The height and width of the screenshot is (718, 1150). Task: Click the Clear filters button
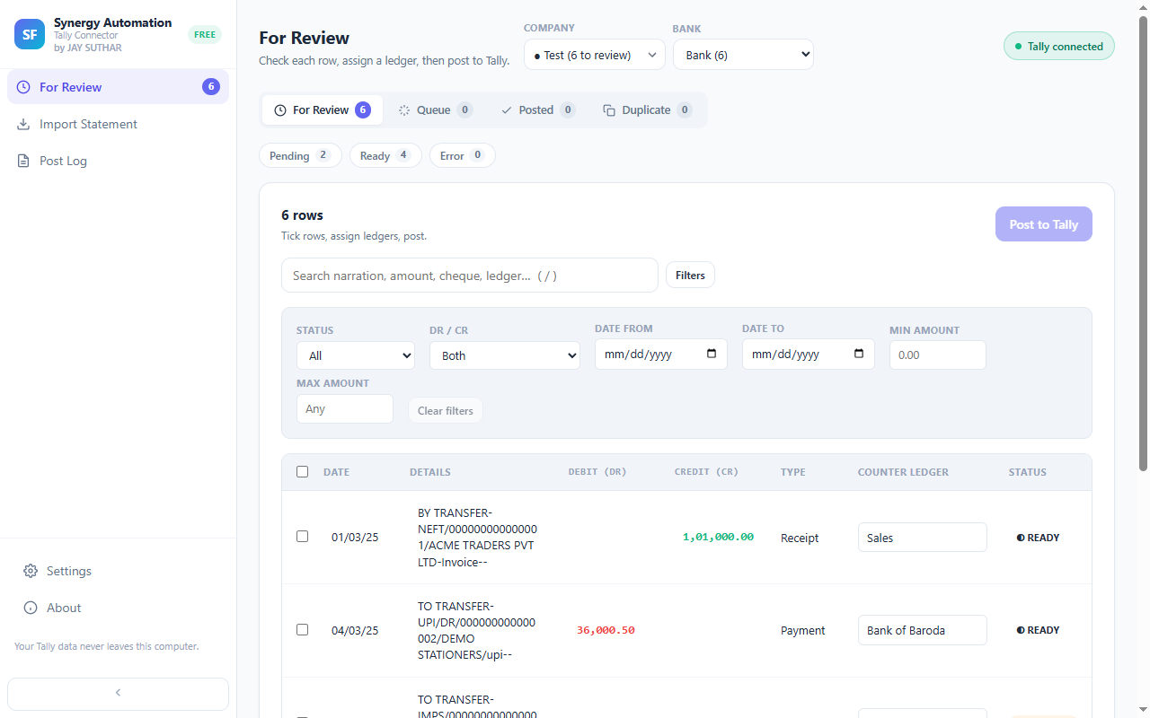[x=445, y=410]
